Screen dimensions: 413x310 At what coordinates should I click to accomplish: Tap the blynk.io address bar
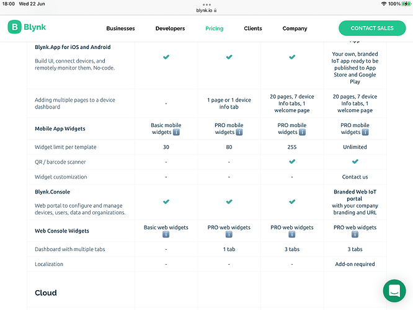click(x=206, y=11)
